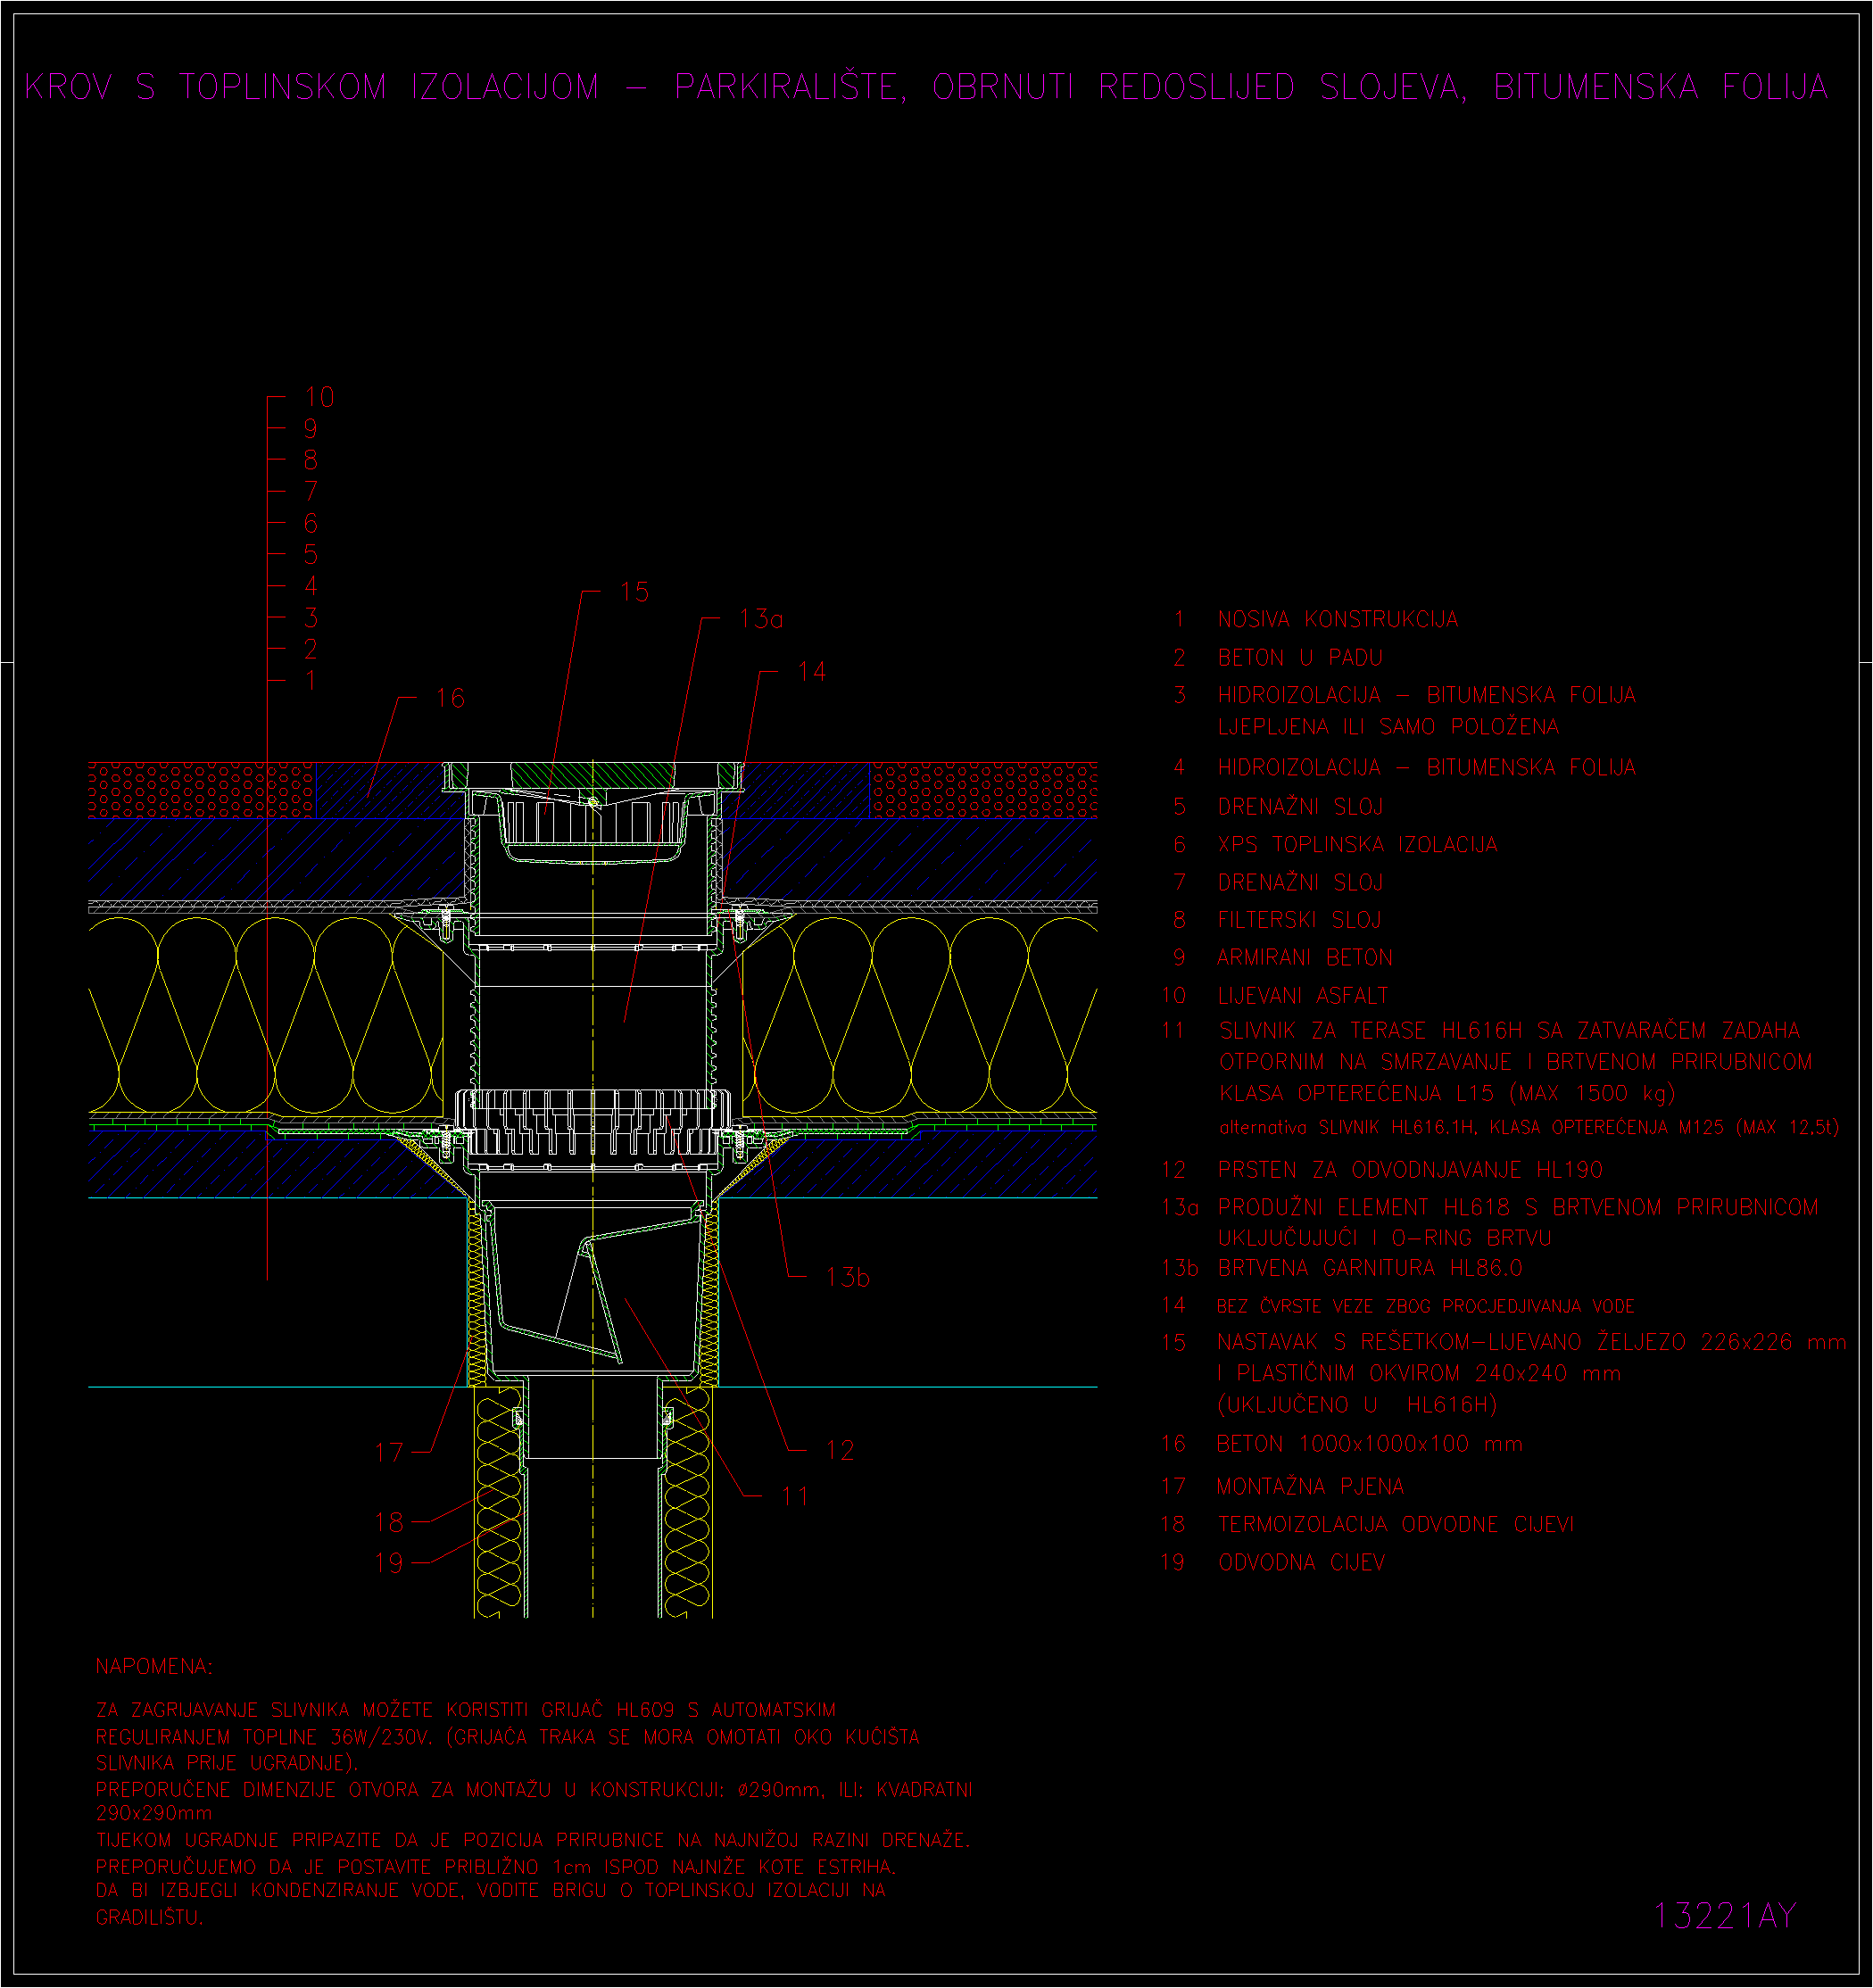
Task: Click legend entry 'LIJEVANI ASFALT'
Action: pyautogui.click(x=1302, y=996)
